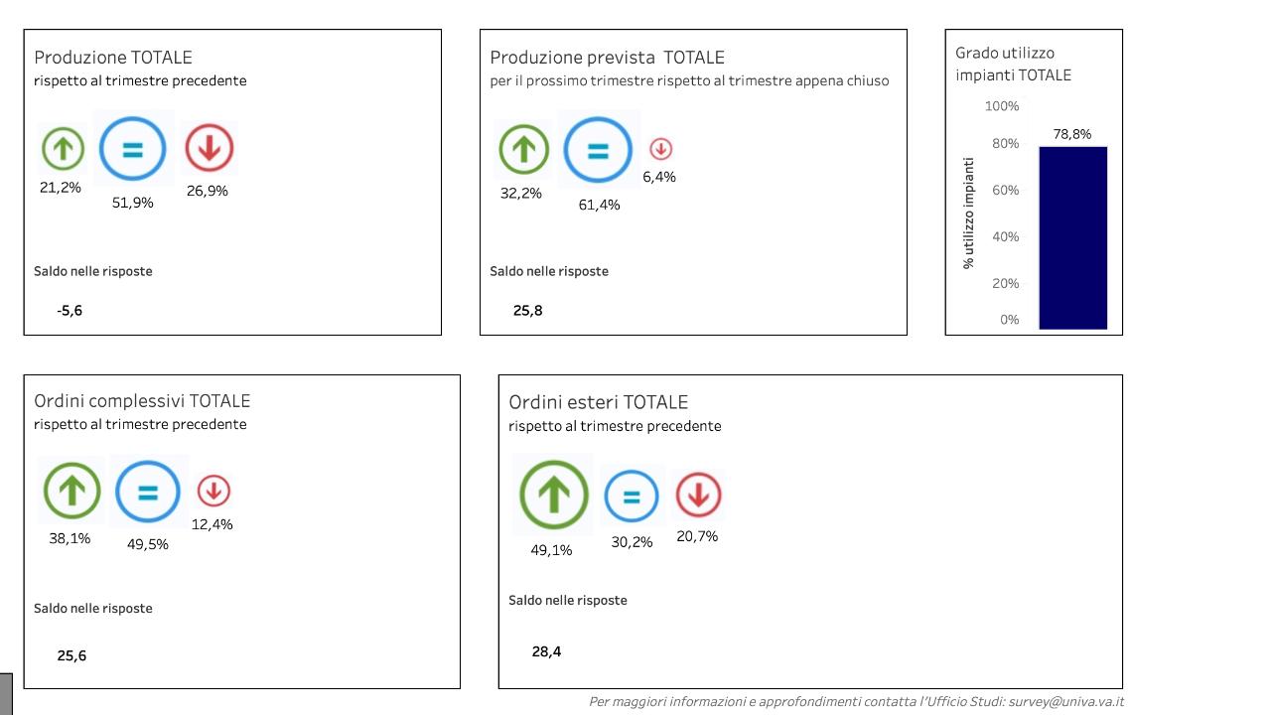The image size is (1271, 715).
Task: Click green up arrow in Ordini complessivi
Action: [x=71, y=491]
